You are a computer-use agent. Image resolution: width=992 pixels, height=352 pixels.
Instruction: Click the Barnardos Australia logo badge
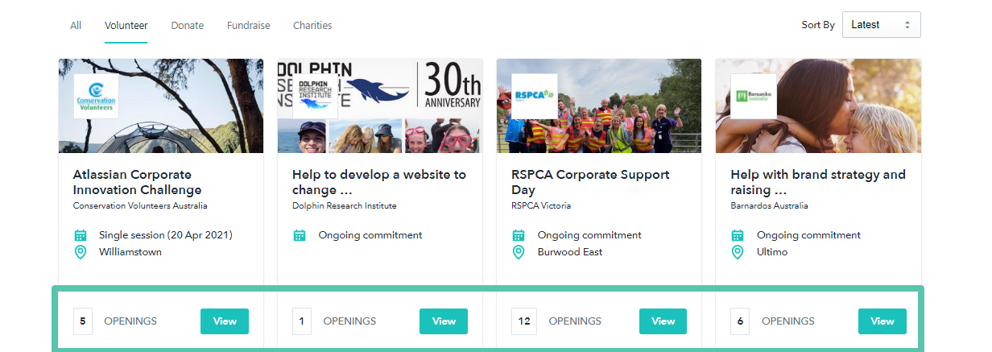[754, 97]
